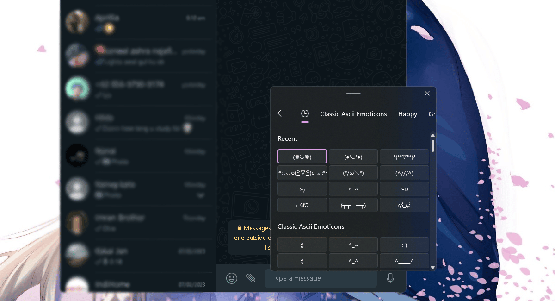The height and width of the screenshot is (301, 555).
Task: Insert the ᓚᘏᗢ cat kaomoji
Action: [x=302, y=205]
